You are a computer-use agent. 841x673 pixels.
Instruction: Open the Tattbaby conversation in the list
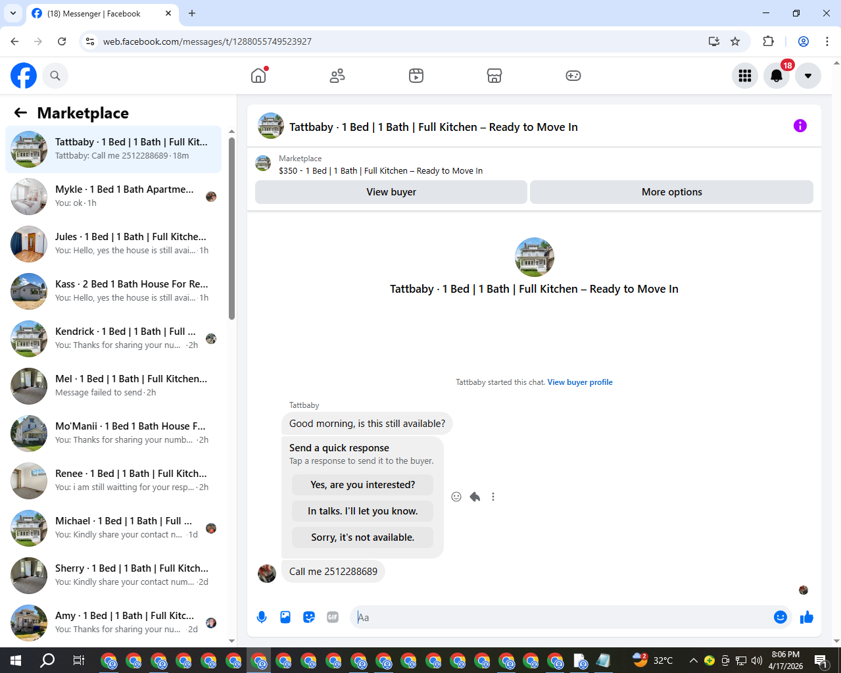click(x=114, y=149)
